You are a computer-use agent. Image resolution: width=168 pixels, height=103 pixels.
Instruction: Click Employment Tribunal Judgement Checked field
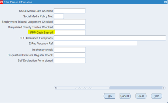pos(70,22)
